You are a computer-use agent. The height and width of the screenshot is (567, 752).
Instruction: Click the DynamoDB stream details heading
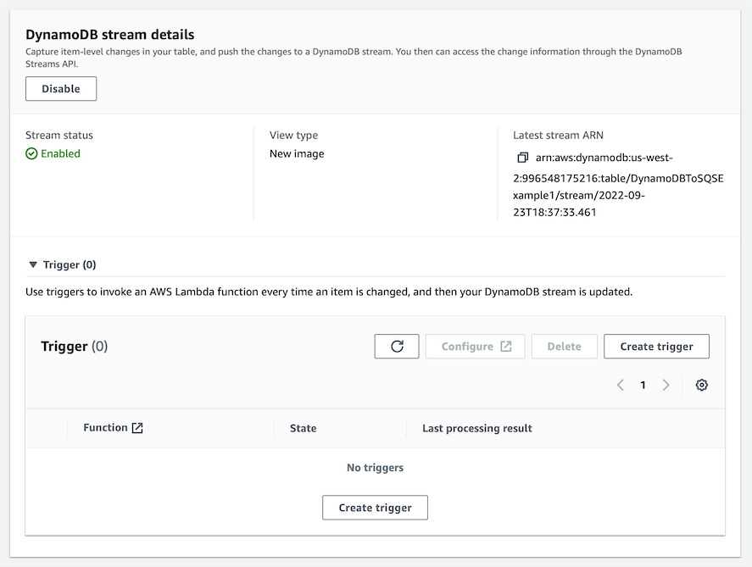coord(110,35)
